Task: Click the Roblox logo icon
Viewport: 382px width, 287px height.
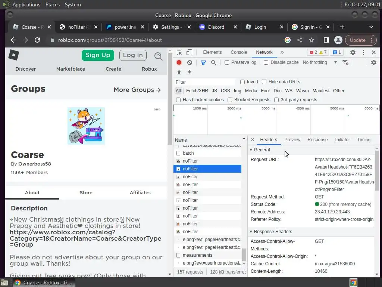Action: (14, 55)
